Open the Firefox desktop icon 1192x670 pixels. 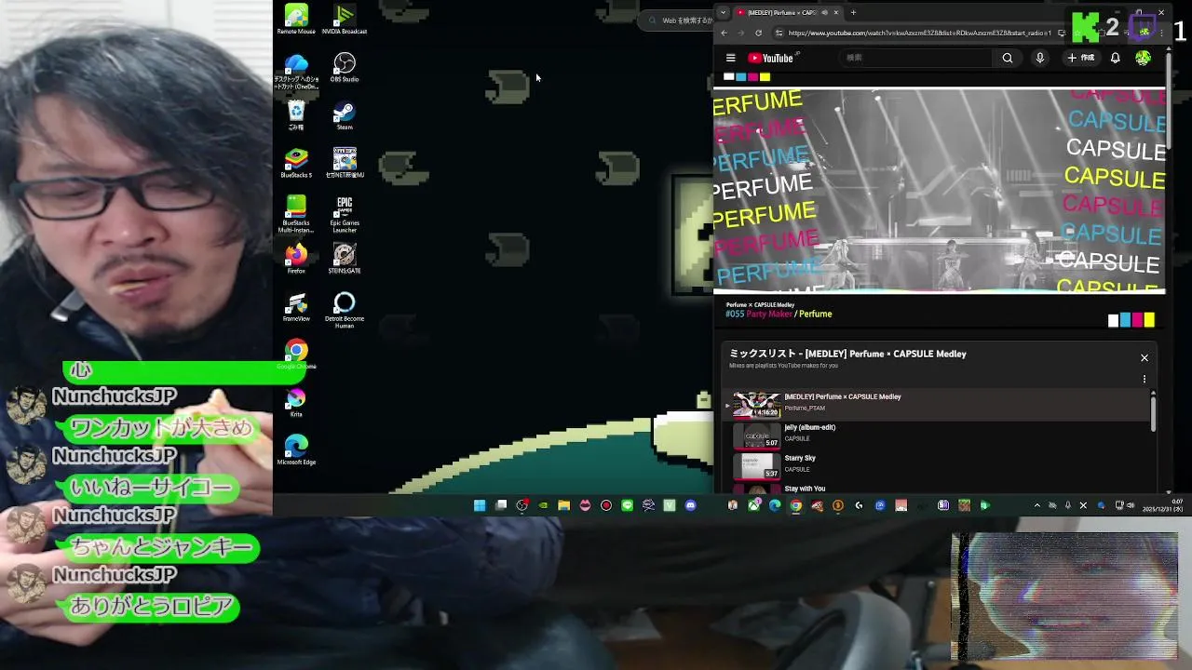pos(296,259)
